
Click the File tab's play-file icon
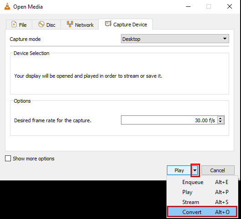point(14,25)
